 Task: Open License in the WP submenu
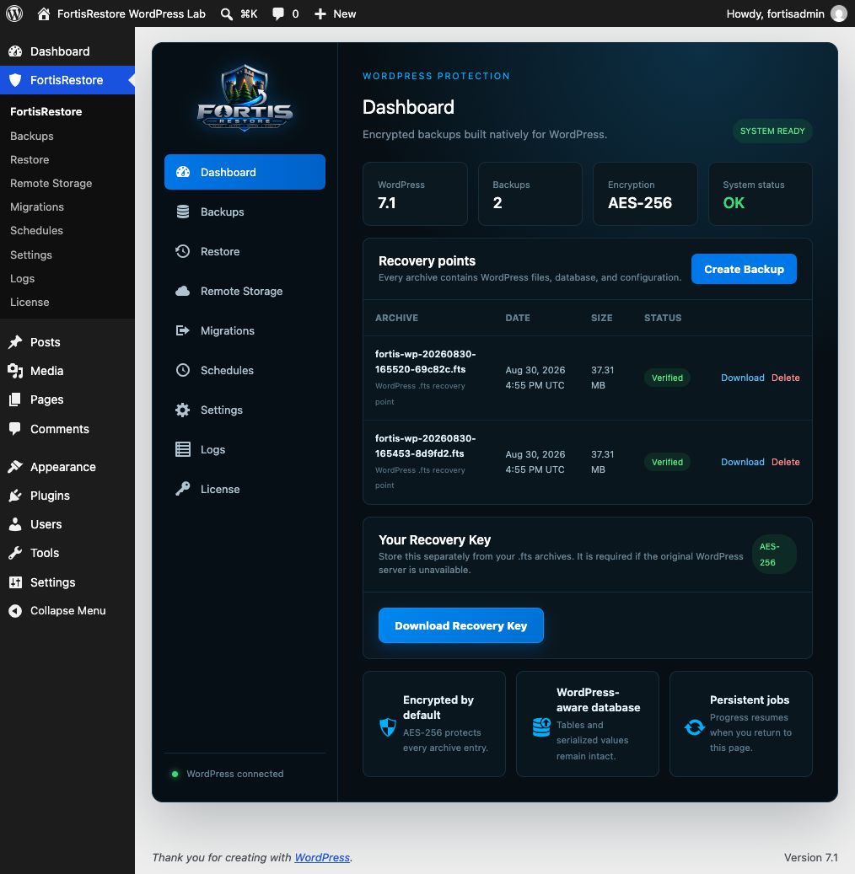click(30, 302)
